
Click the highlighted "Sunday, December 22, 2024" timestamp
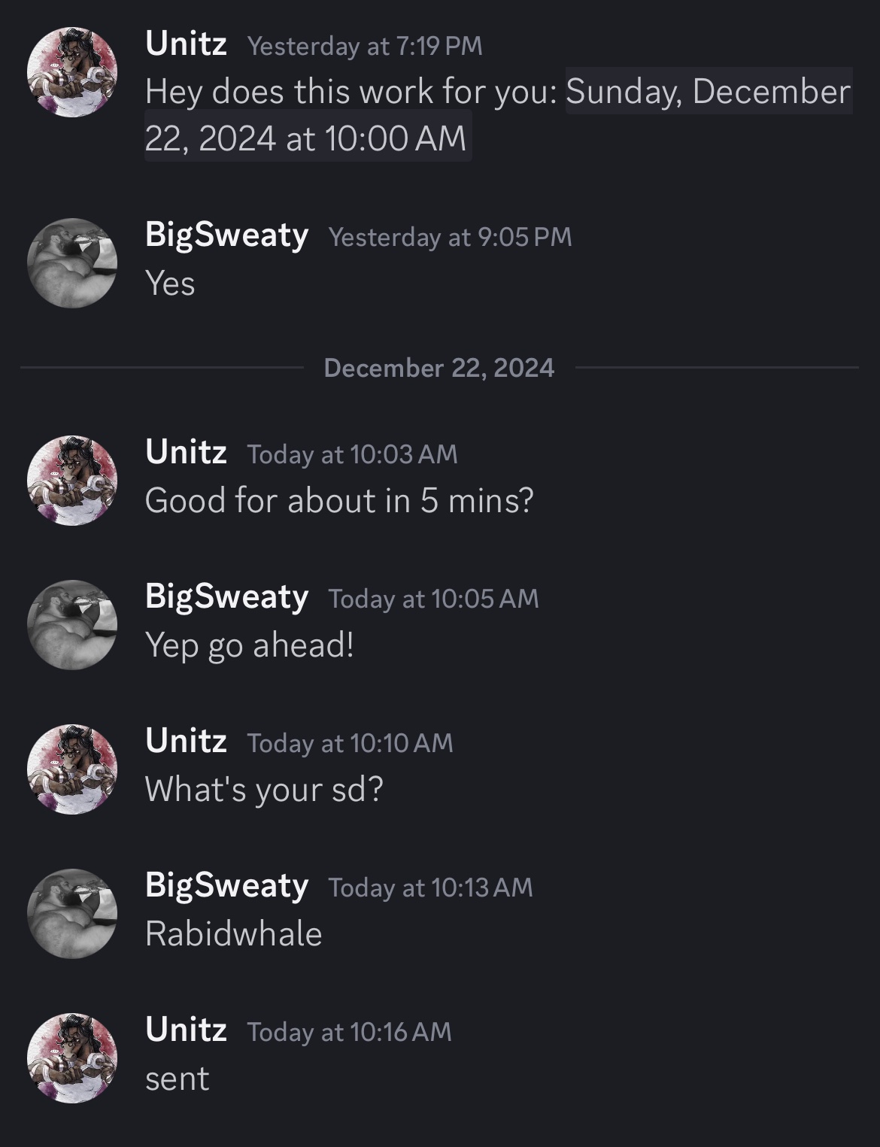click(707, 92)
